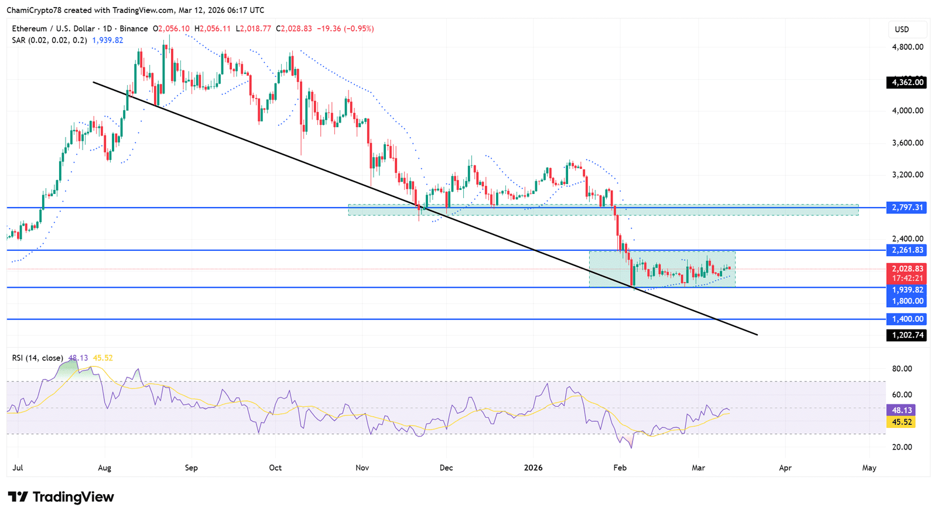Screen dimensions: 937x517
Task: Click the 2026 label on time axis
Action: click(533, 468)
